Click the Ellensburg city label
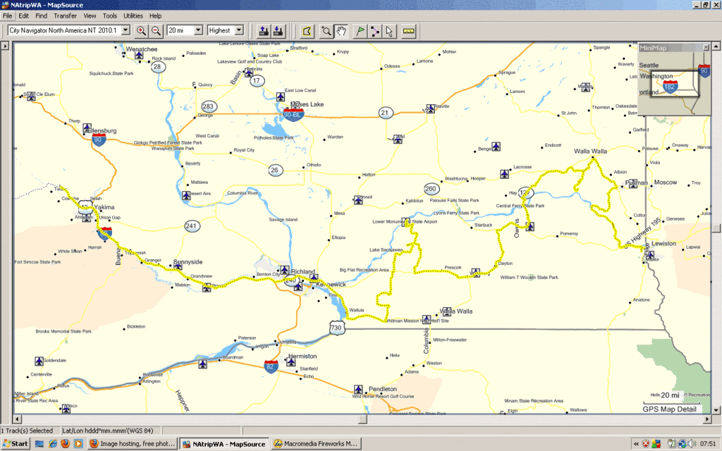 102,130
